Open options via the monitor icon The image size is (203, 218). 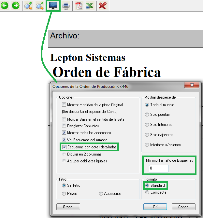point(53,6)
